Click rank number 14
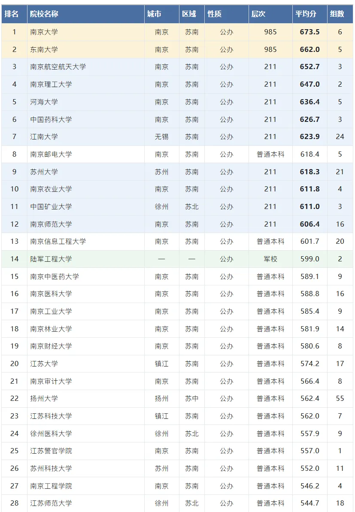 tap(14, 259)
